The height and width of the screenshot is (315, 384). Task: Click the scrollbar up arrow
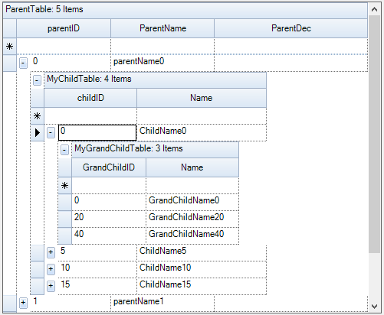pyautogui.click(x=375, y=10)
